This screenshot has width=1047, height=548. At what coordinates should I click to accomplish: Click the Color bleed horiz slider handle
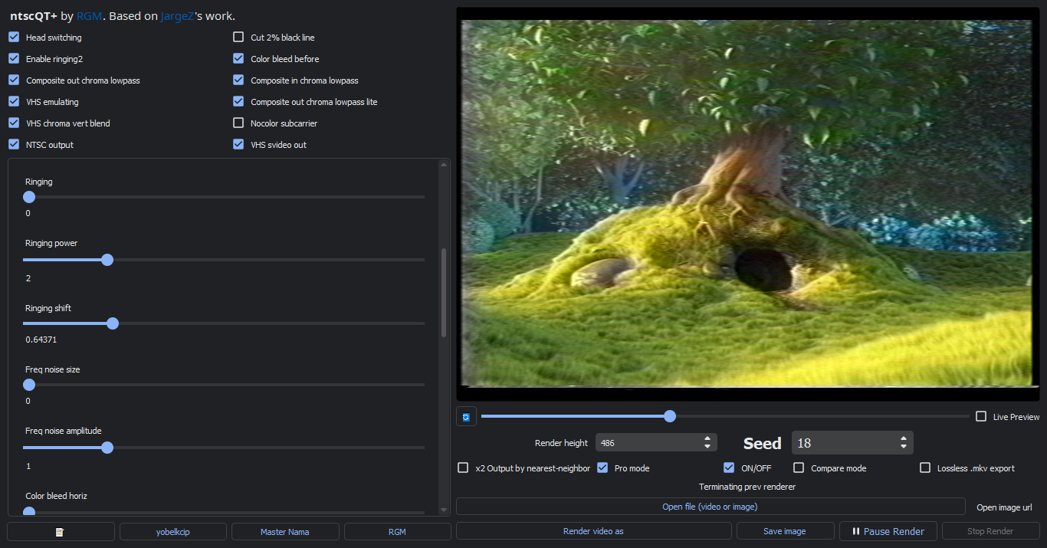click(29, 511)
